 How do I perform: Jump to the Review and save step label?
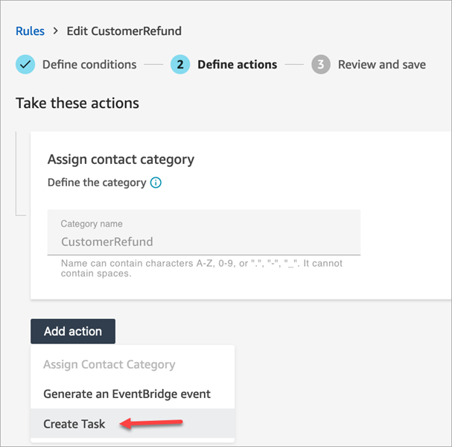381,65
